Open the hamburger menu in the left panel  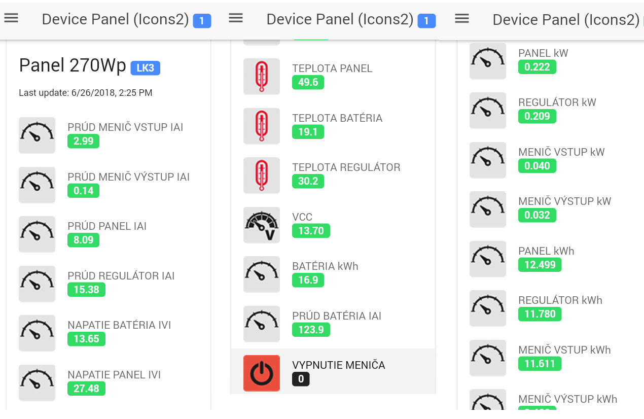11,18
